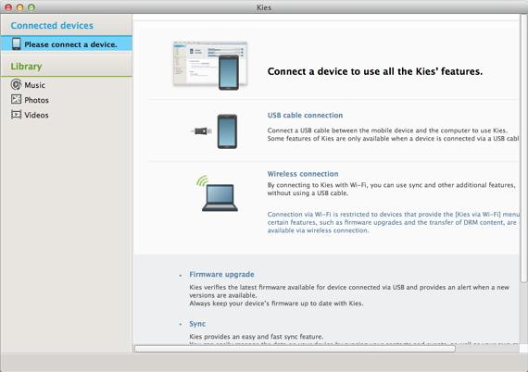Image resolution: width=528 pixels, height=372 pixels.
Task: Click the USB plug and phone illustration
Action: (x=215, y=131)
